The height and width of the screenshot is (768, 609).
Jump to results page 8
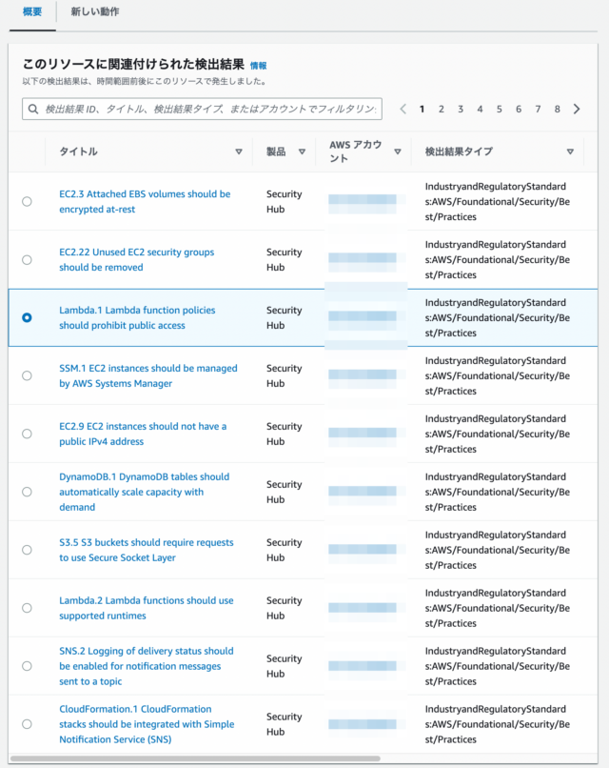pos(556,110)
